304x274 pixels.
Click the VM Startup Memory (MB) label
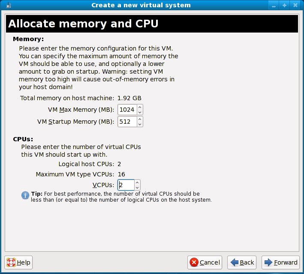click(76, 122)
